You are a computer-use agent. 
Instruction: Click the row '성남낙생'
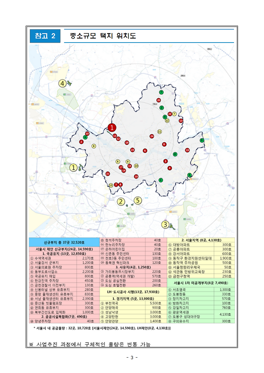tap(133, 312)
